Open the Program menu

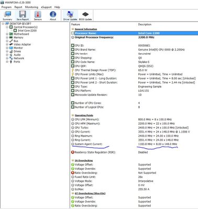6,7
